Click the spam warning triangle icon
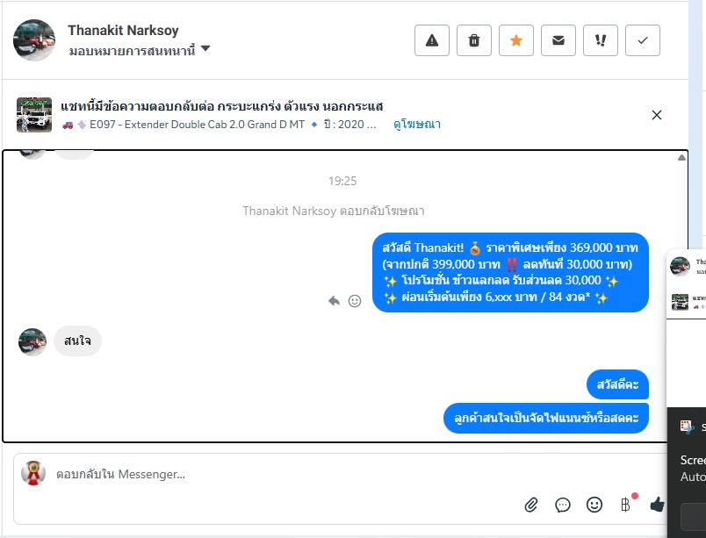The image size is (706, 538). pyautogui.click(x=432, y=40)
